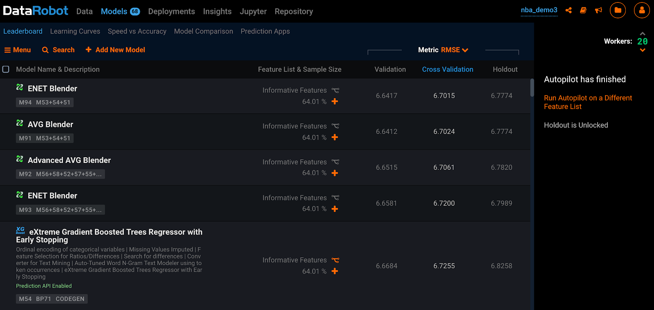The height and width of the screenshot is (310, 654).
Task: Click Add New Model
Action: tap(115, 50)
